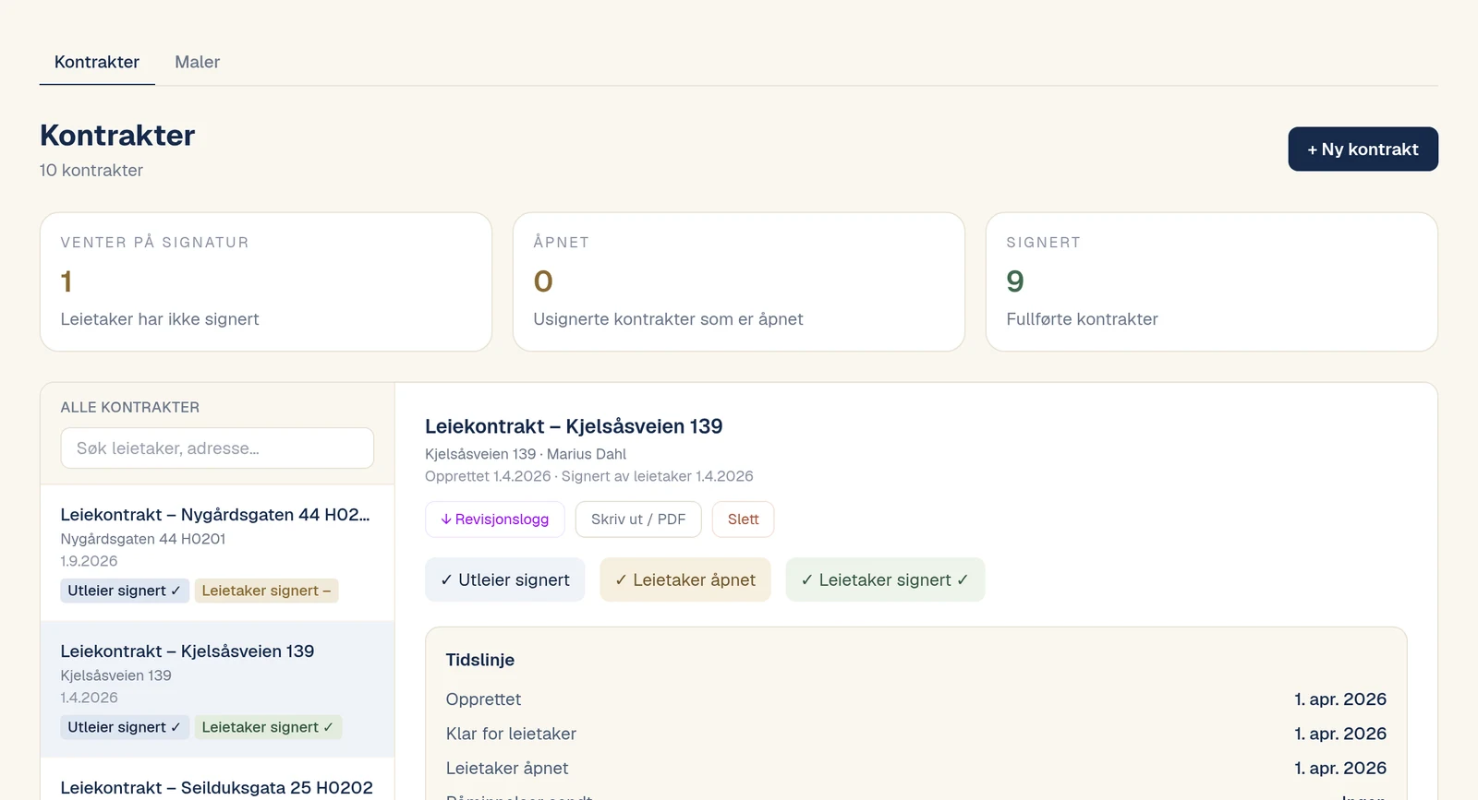Screen dimensions: 1478x800
Task: Click the Opprettet timeline row label
Action: pos(483,699)
